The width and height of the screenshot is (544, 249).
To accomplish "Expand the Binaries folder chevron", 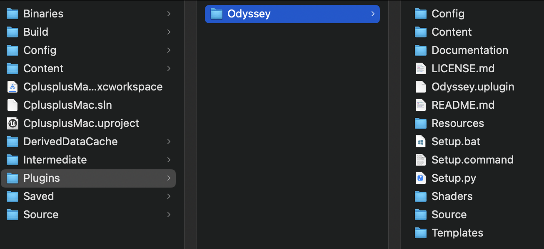I will click(169, 14).
